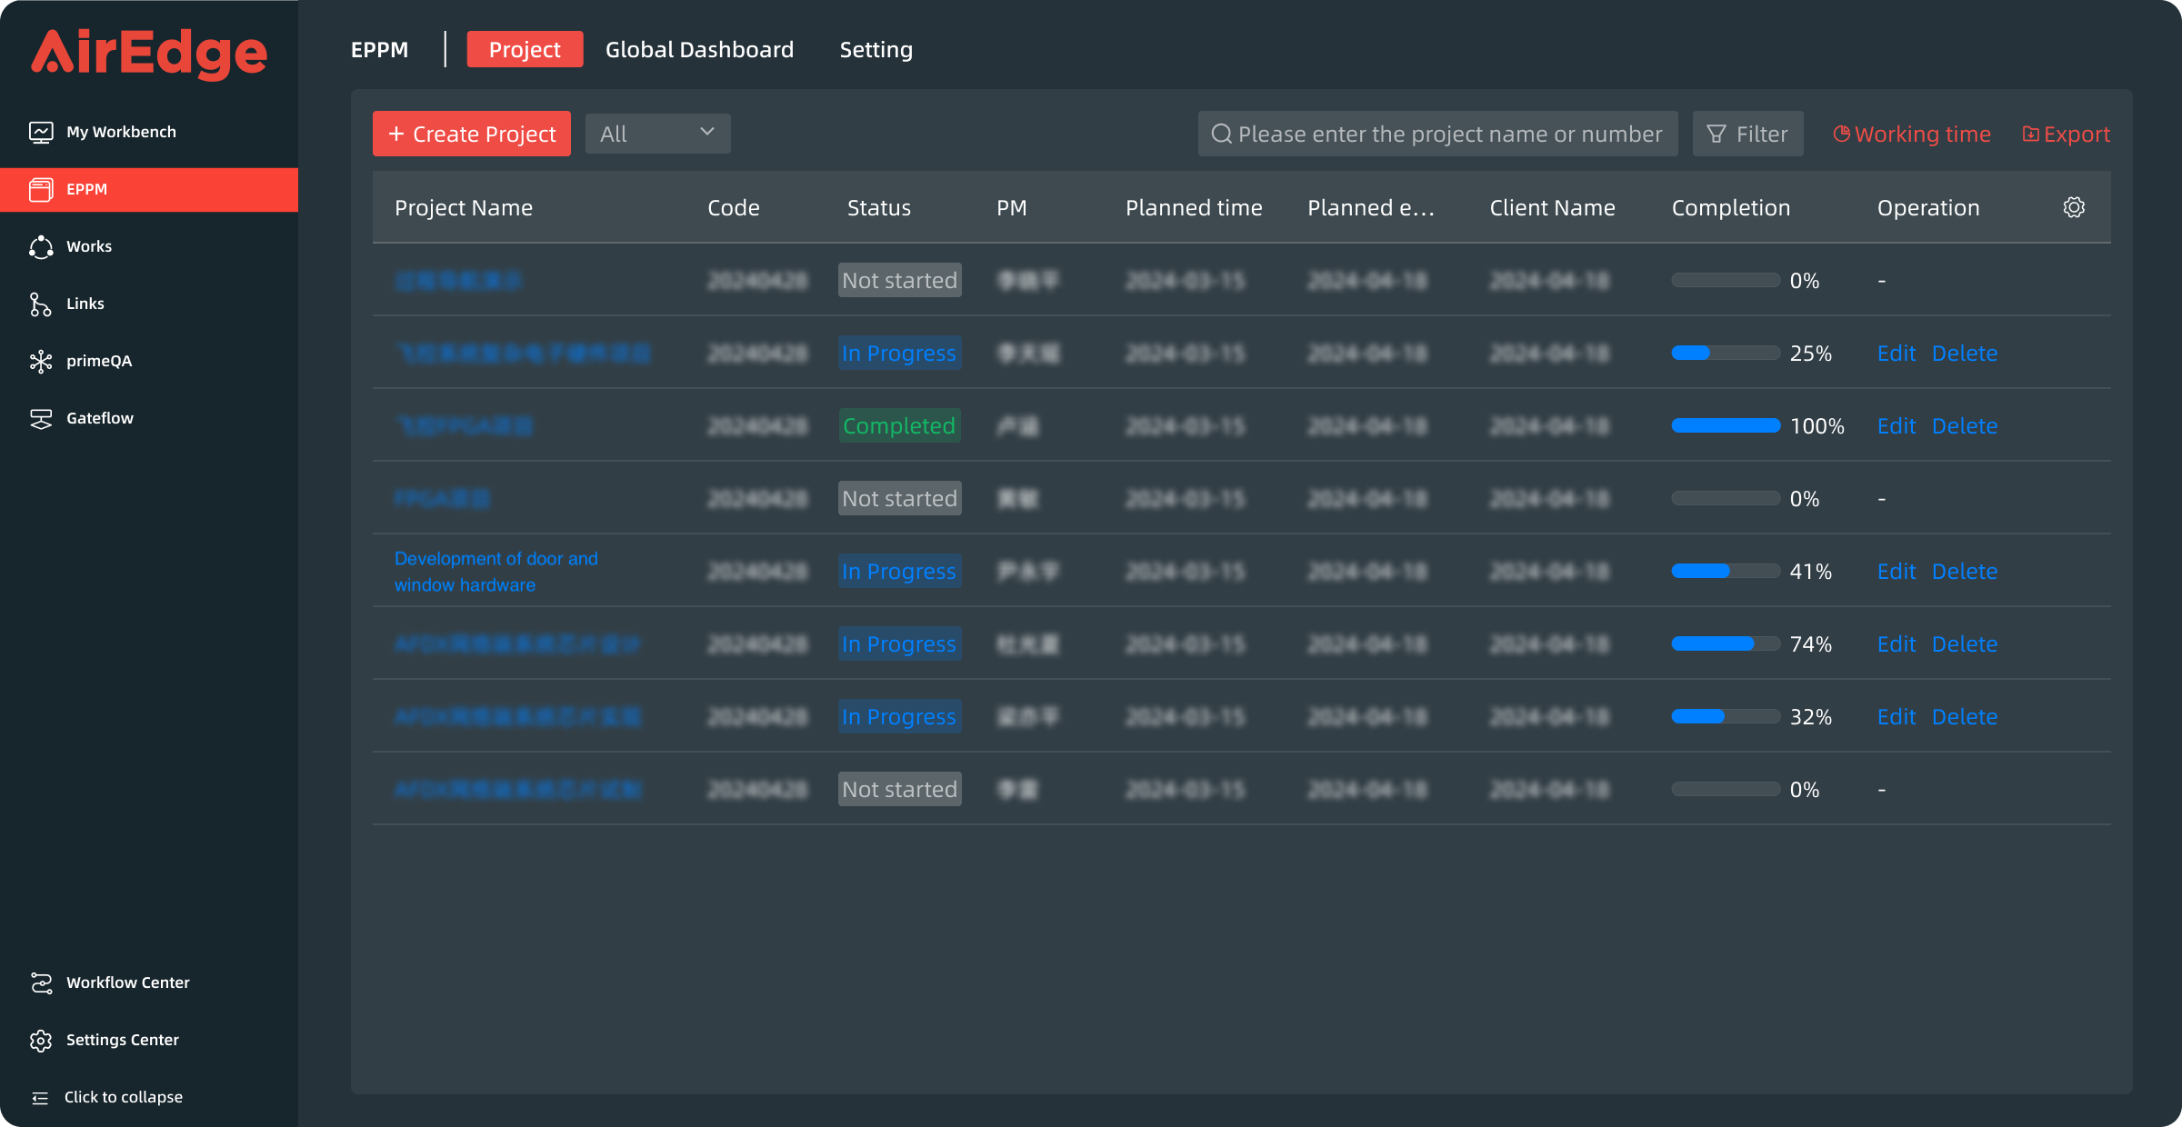The image size is (2182, 1127).
Task: Click the Workflow Center icon
Action: click(x=41, y=982)
